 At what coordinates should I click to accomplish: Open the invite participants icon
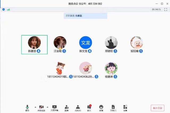67,107
